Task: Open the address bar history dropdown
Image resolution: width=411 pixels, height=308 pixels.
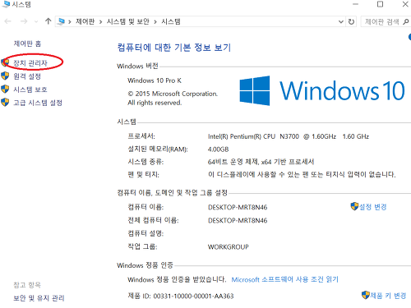Action: (341, 21)
